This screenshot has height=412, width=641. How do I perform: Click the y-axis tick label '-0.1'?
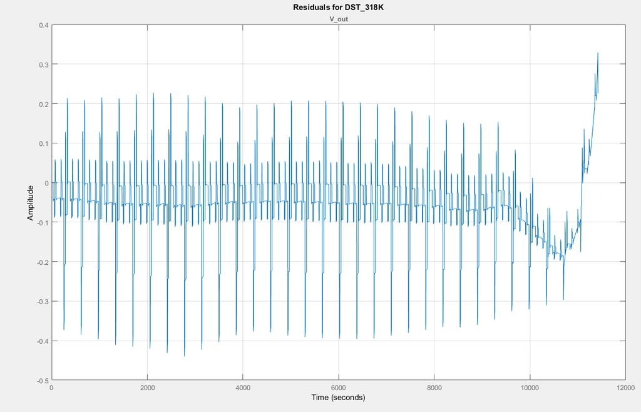click(43, 223)
